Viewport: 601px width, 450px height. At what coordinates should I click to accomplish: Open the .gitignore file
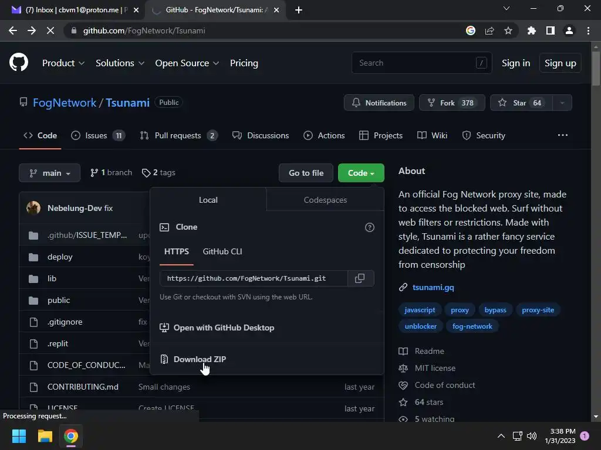[x=65, y=322]
